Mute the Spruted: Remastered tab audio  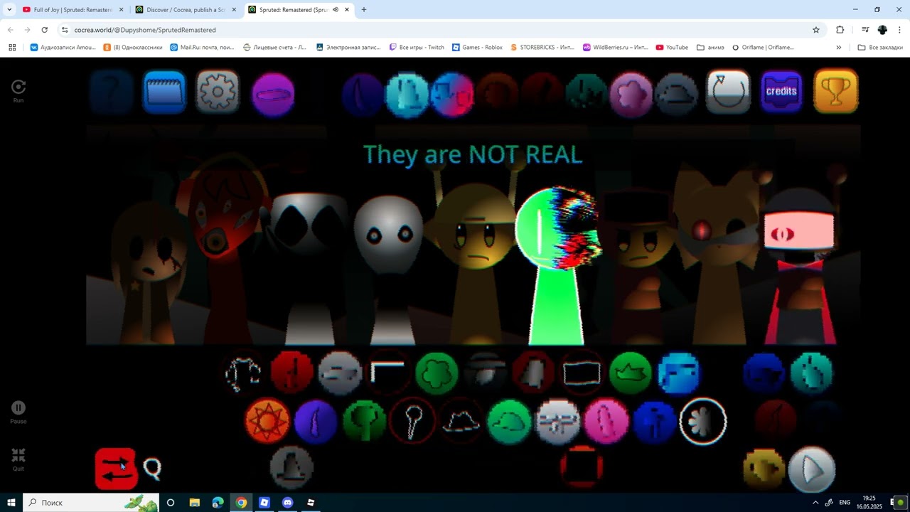[x=336, y=10]
